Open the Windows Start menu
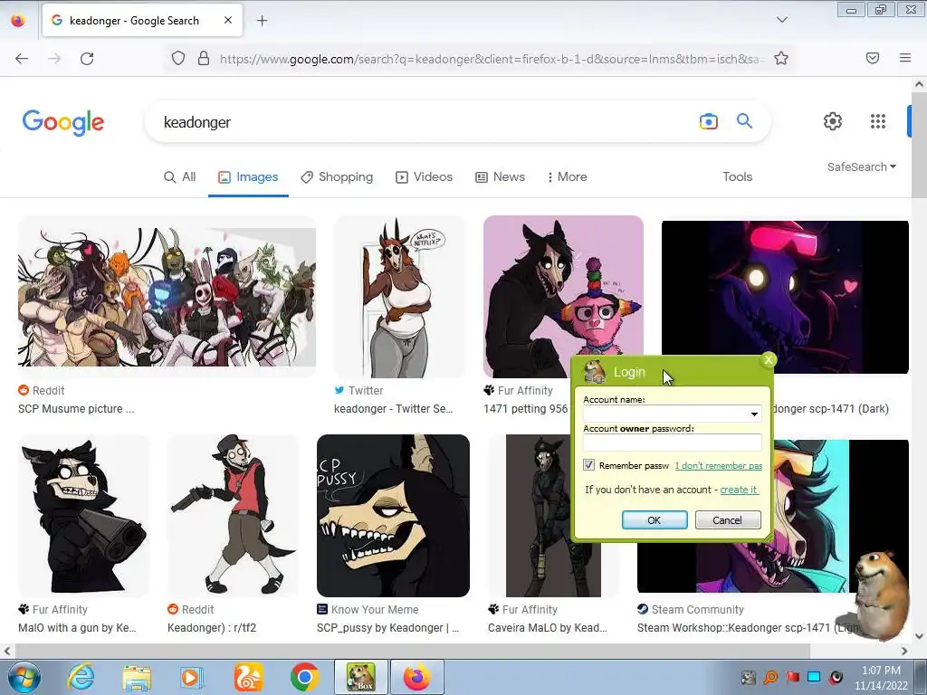 click(x=24, y=677)
